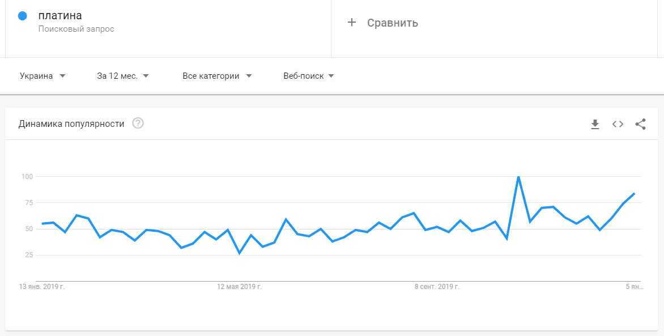Click the dropdown arrow on Веб-поиск filter
Screen dimensions: 664x336
331,75
